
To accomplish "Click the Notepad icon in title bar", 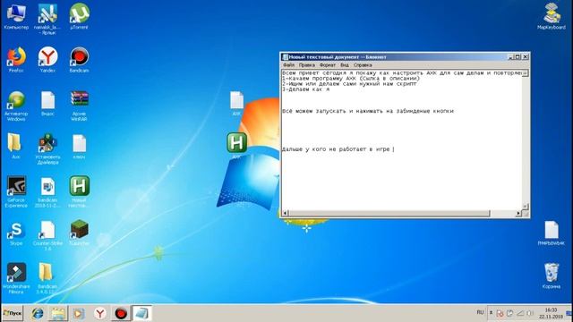I will (286, 57).
